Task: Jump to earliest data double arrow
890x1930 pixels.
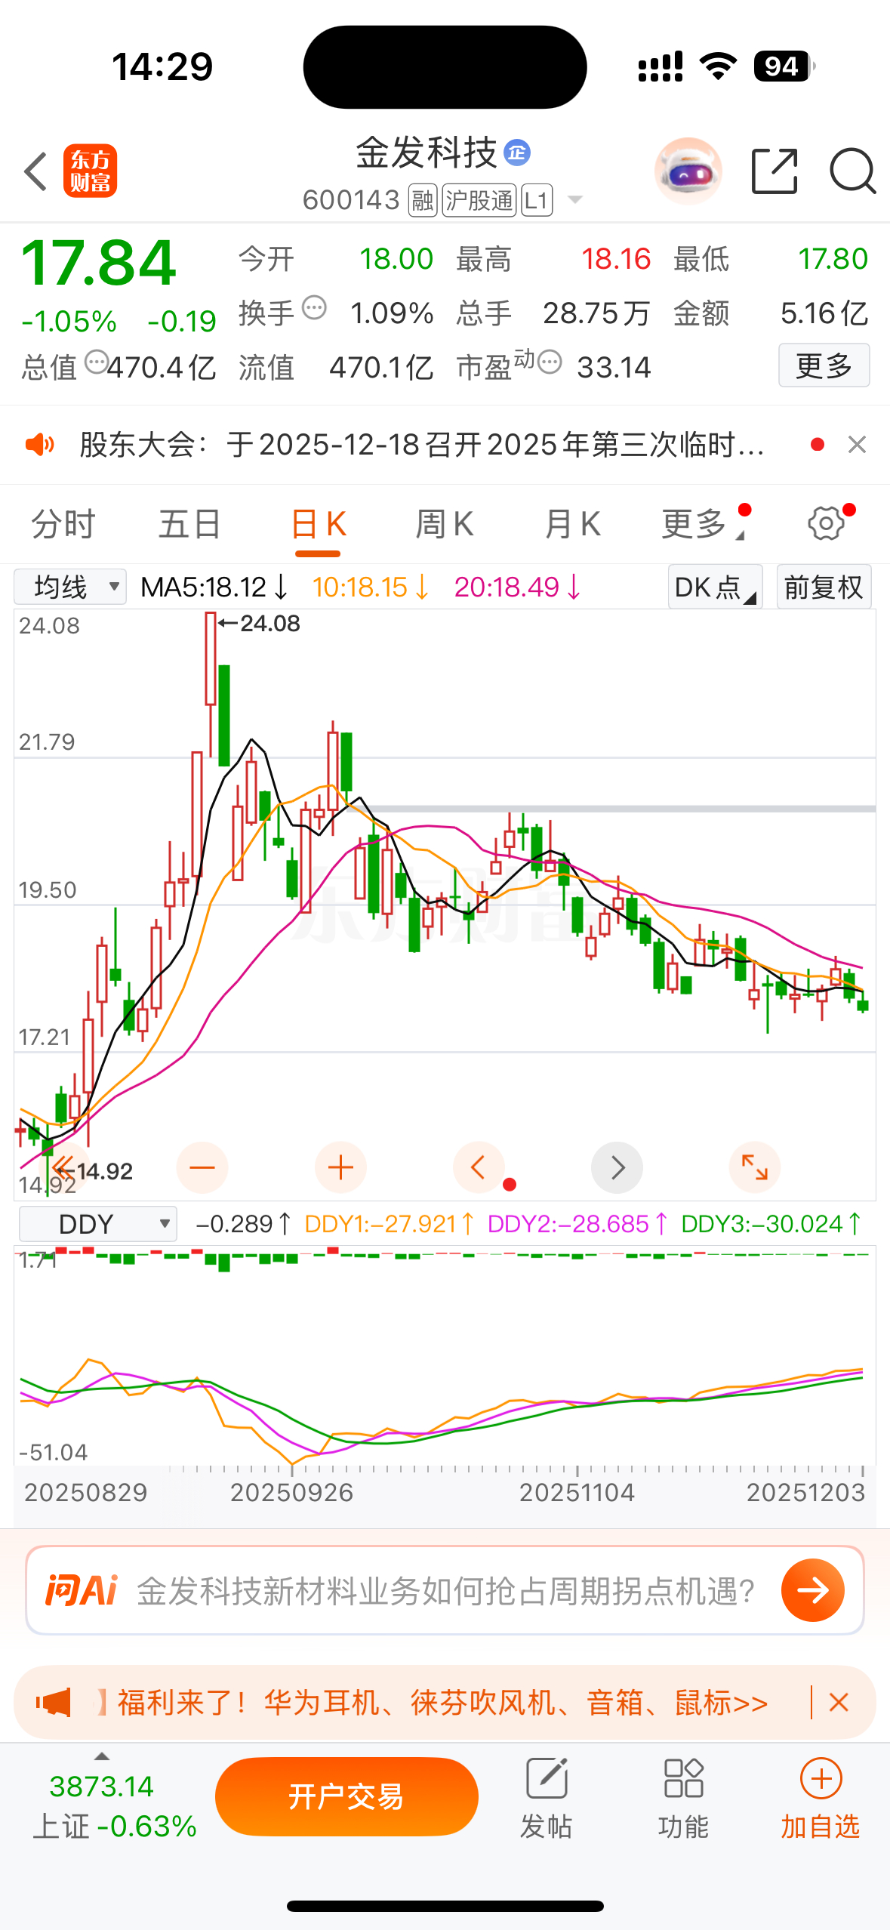Action: click(x=64, y=1167)
